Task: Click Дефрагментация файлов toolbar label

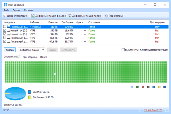Action: [50, 16]
